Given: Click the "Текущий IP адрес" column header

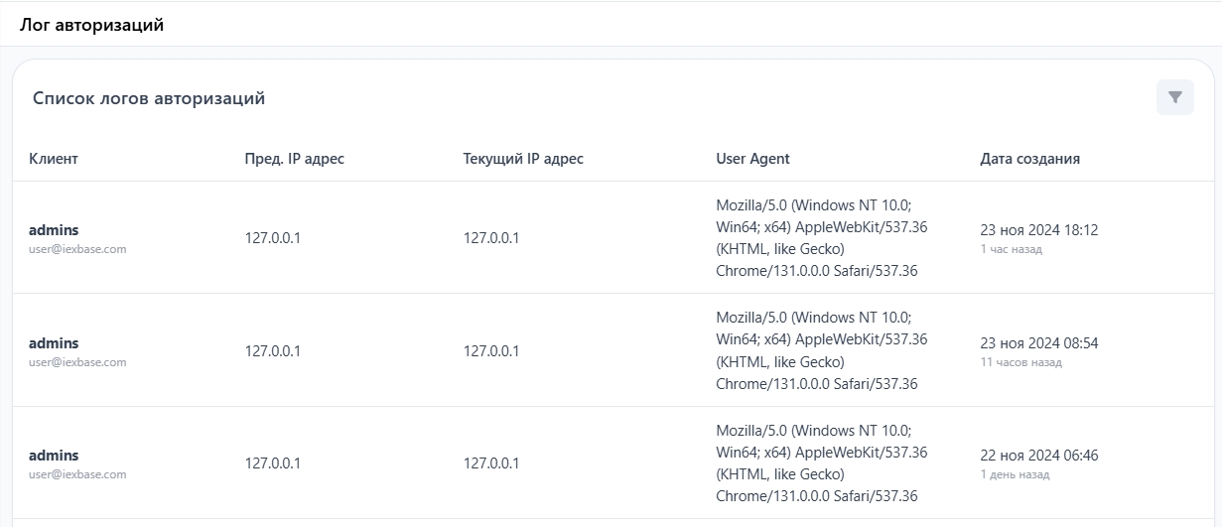Looking at the screenshot, I should [x=523, y=159].
